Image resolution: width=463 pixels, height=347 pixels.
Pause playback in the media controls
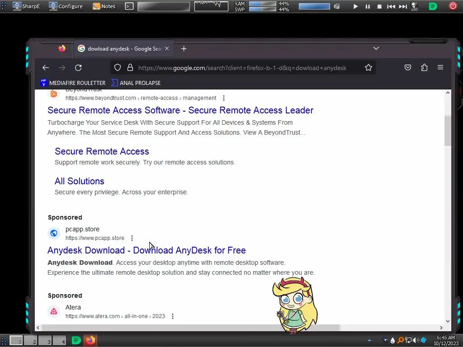368,6
